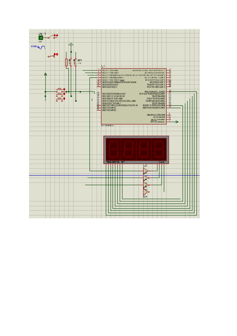Select the ground symbol above the resistors
Viewport: 237px width, 336px height.
71,43
